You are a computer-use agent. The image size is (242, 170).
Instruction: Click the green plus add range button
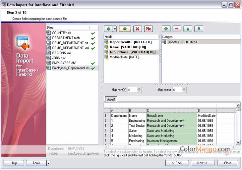coord(166,29)
